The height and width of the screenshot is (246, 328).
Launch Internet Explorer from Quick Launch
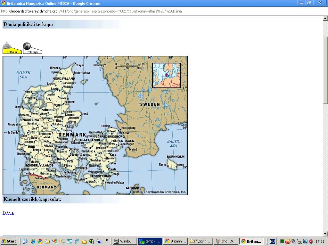pos(33,242)
